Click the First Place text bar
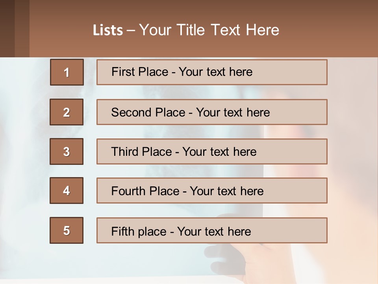The width and height of the screenshot is (378, 284). pos(212,72)
